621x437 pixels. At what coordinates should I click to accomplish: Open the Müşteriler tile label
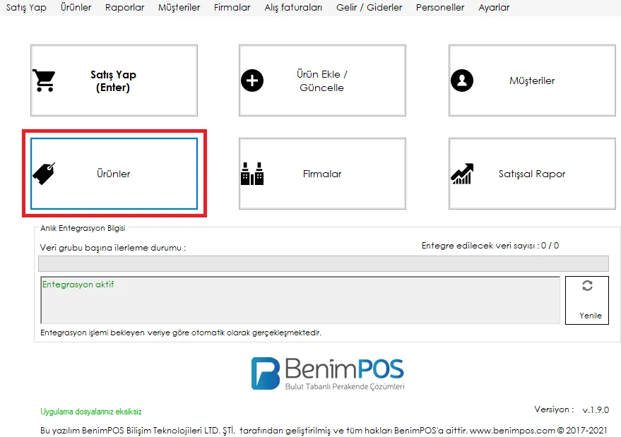(x=532, y=80)
